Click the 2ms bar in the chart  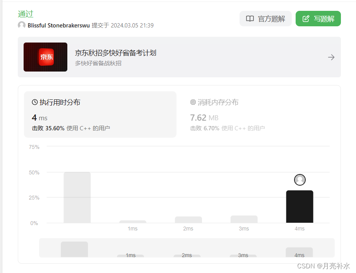click(x=188, y=220)
